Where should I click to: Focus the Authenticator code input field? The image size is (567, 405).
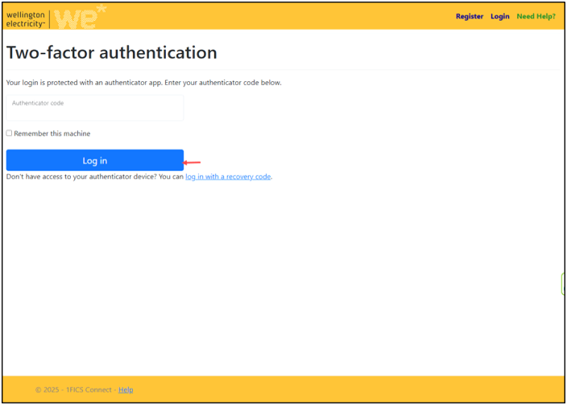tap(95, 108)
